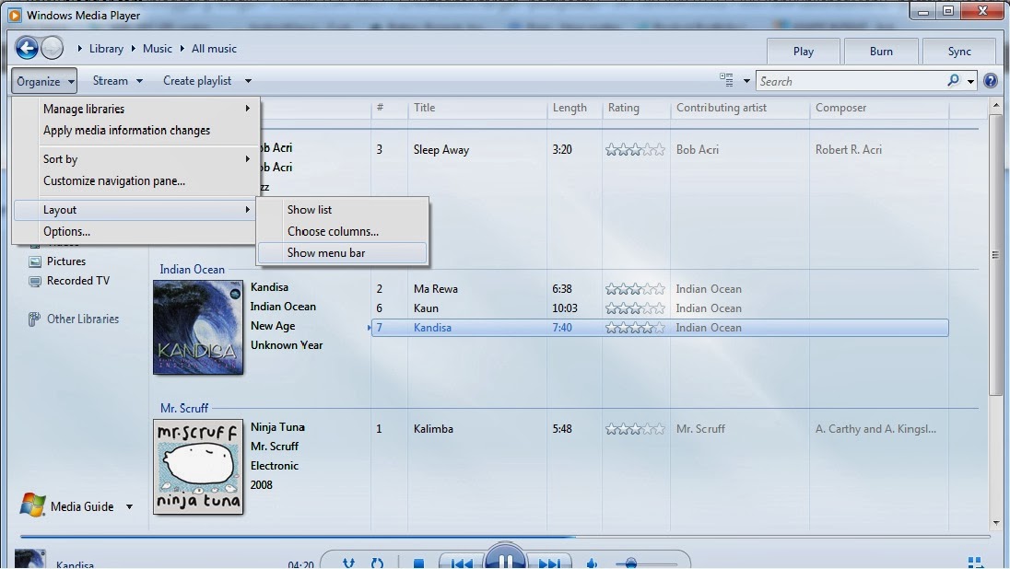The image size is (1010, 569).
Task: Sort by Composer column header
Action: [879, 108]
